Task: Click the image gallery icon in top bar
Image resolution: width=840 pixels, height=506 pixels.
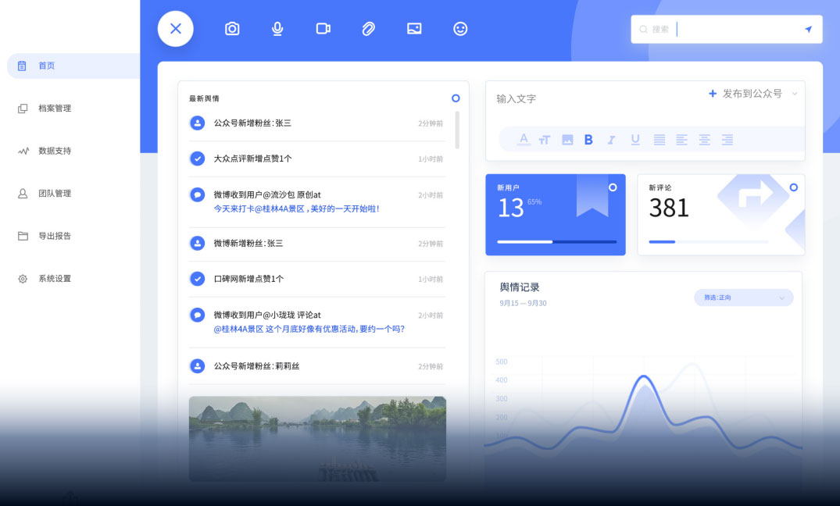Action: coord(414,29)
